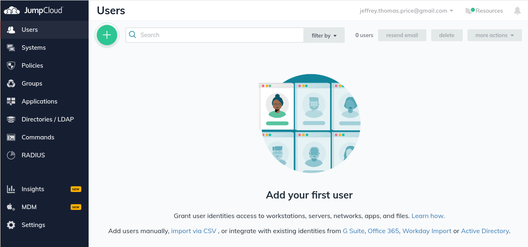Select MDM in the sidebar
The image size is (528, 247).
pyautogui.click(x=29, y=207)
